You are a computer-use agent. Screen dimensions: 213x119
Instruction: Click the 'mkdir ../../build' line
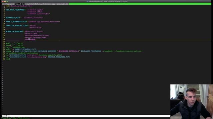[14, 43]
